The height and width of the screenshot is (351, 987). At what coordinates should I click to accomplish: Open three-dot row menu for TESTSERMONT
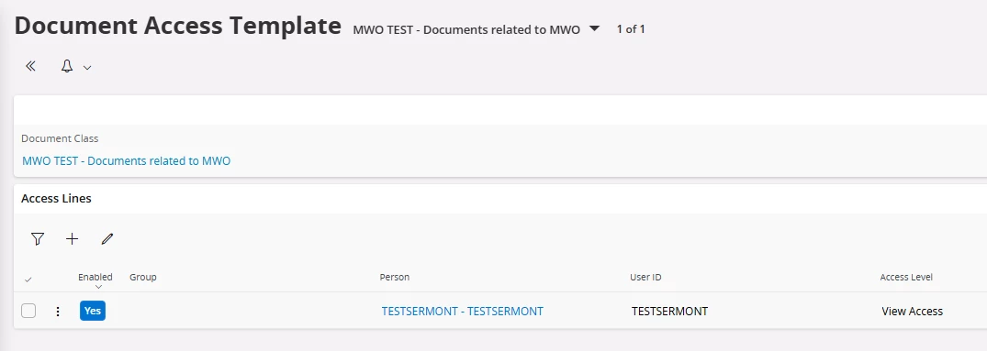[58, 312]
